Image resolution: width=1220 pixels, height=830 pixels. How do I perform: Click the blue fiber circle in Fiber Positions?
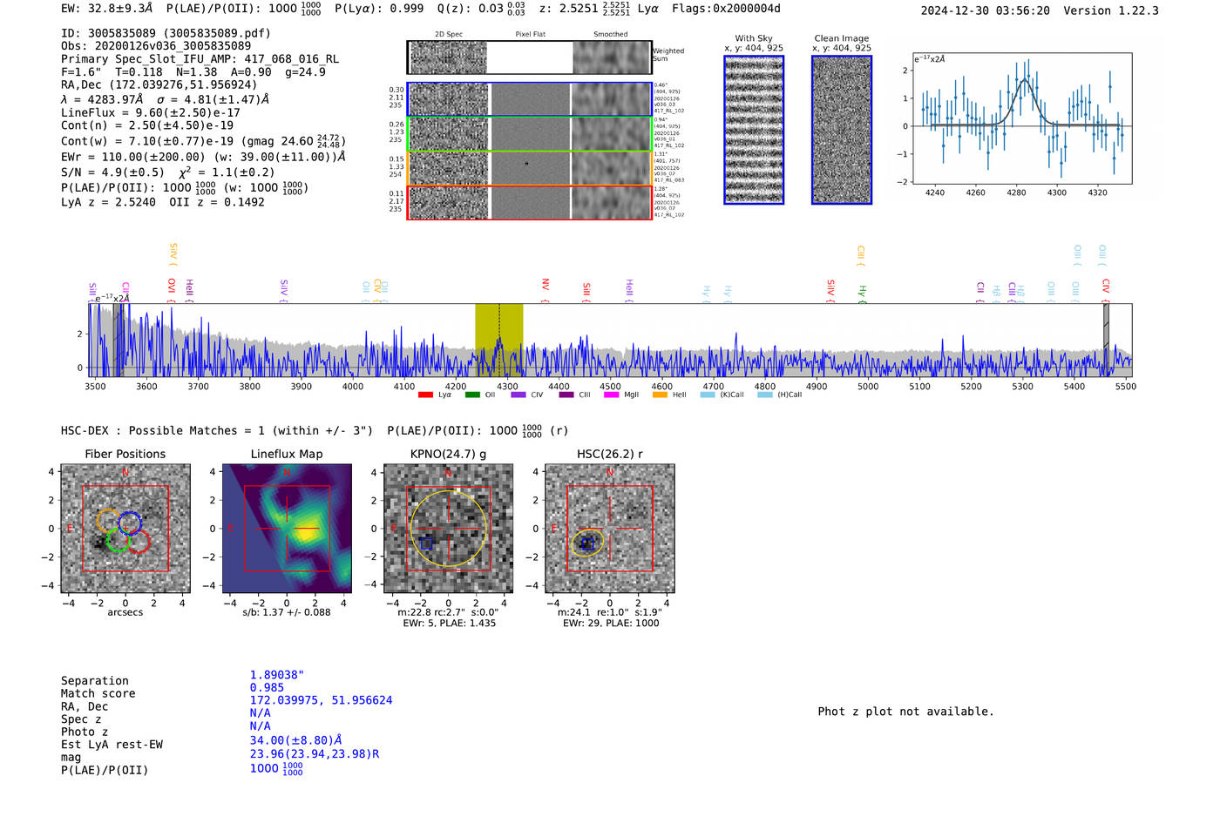(x=130, y=523)
